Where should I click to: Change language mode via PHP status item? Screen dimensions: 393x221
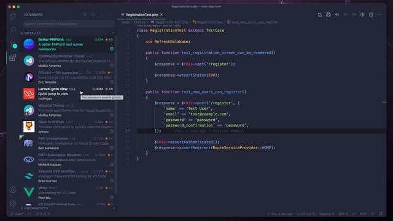coord(363,214)
